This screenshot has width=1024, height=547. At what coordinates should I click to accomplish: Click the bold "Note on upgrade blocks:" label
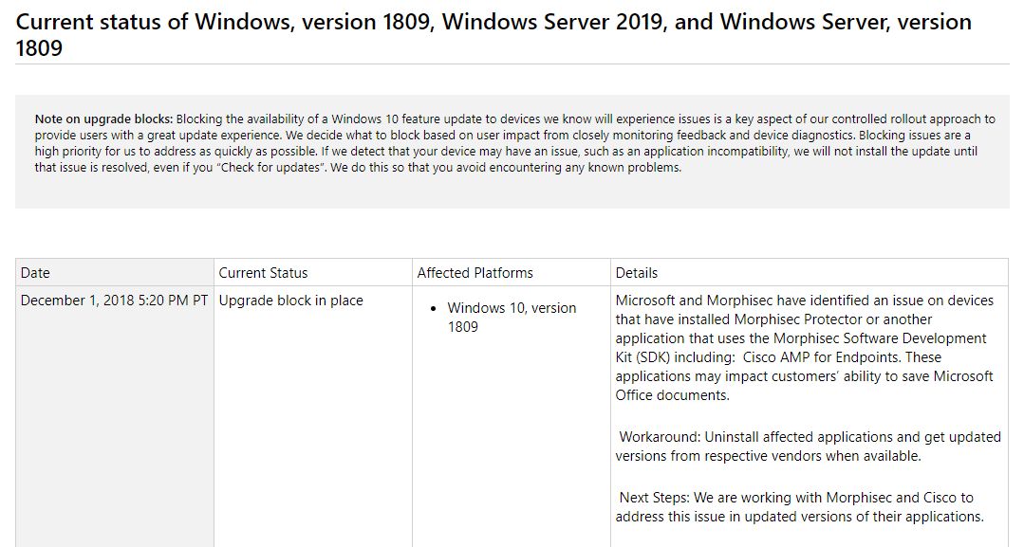click(103, 119)
